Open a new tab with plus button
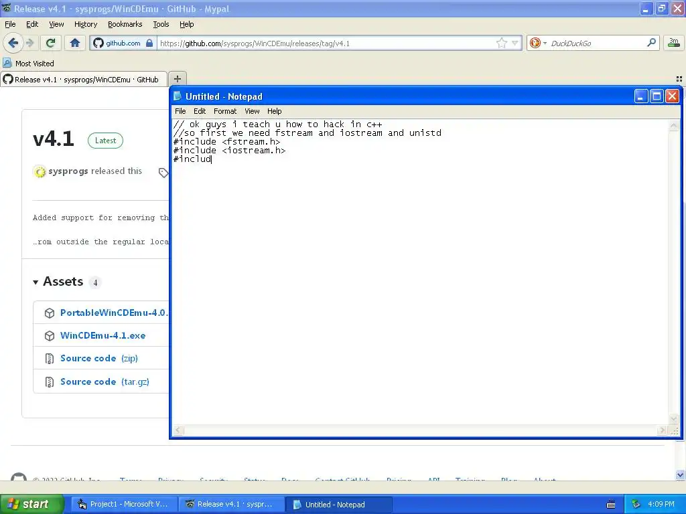The height and width of the screenshot is (514, 686). [x=177, y=79]
